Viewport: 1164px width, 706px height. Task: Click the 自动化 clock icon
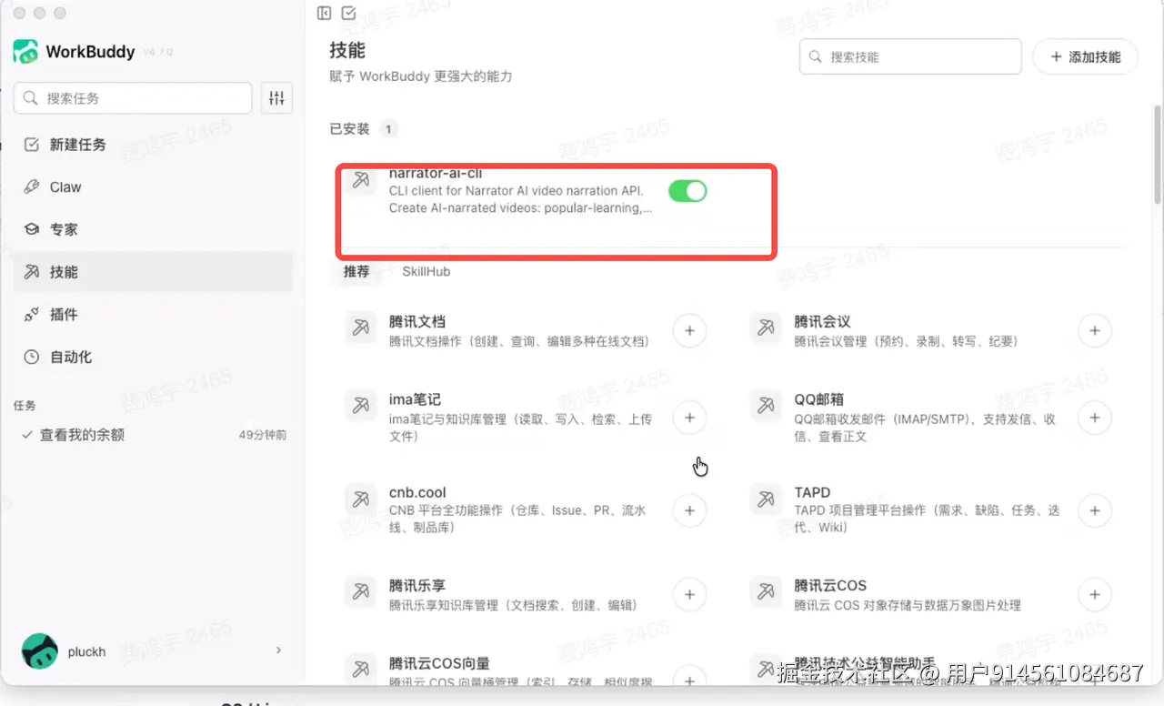click(x=32, y=357)
